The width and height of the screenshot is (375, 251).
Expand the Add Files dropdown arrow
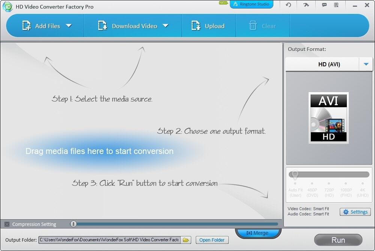pos(68,26)
